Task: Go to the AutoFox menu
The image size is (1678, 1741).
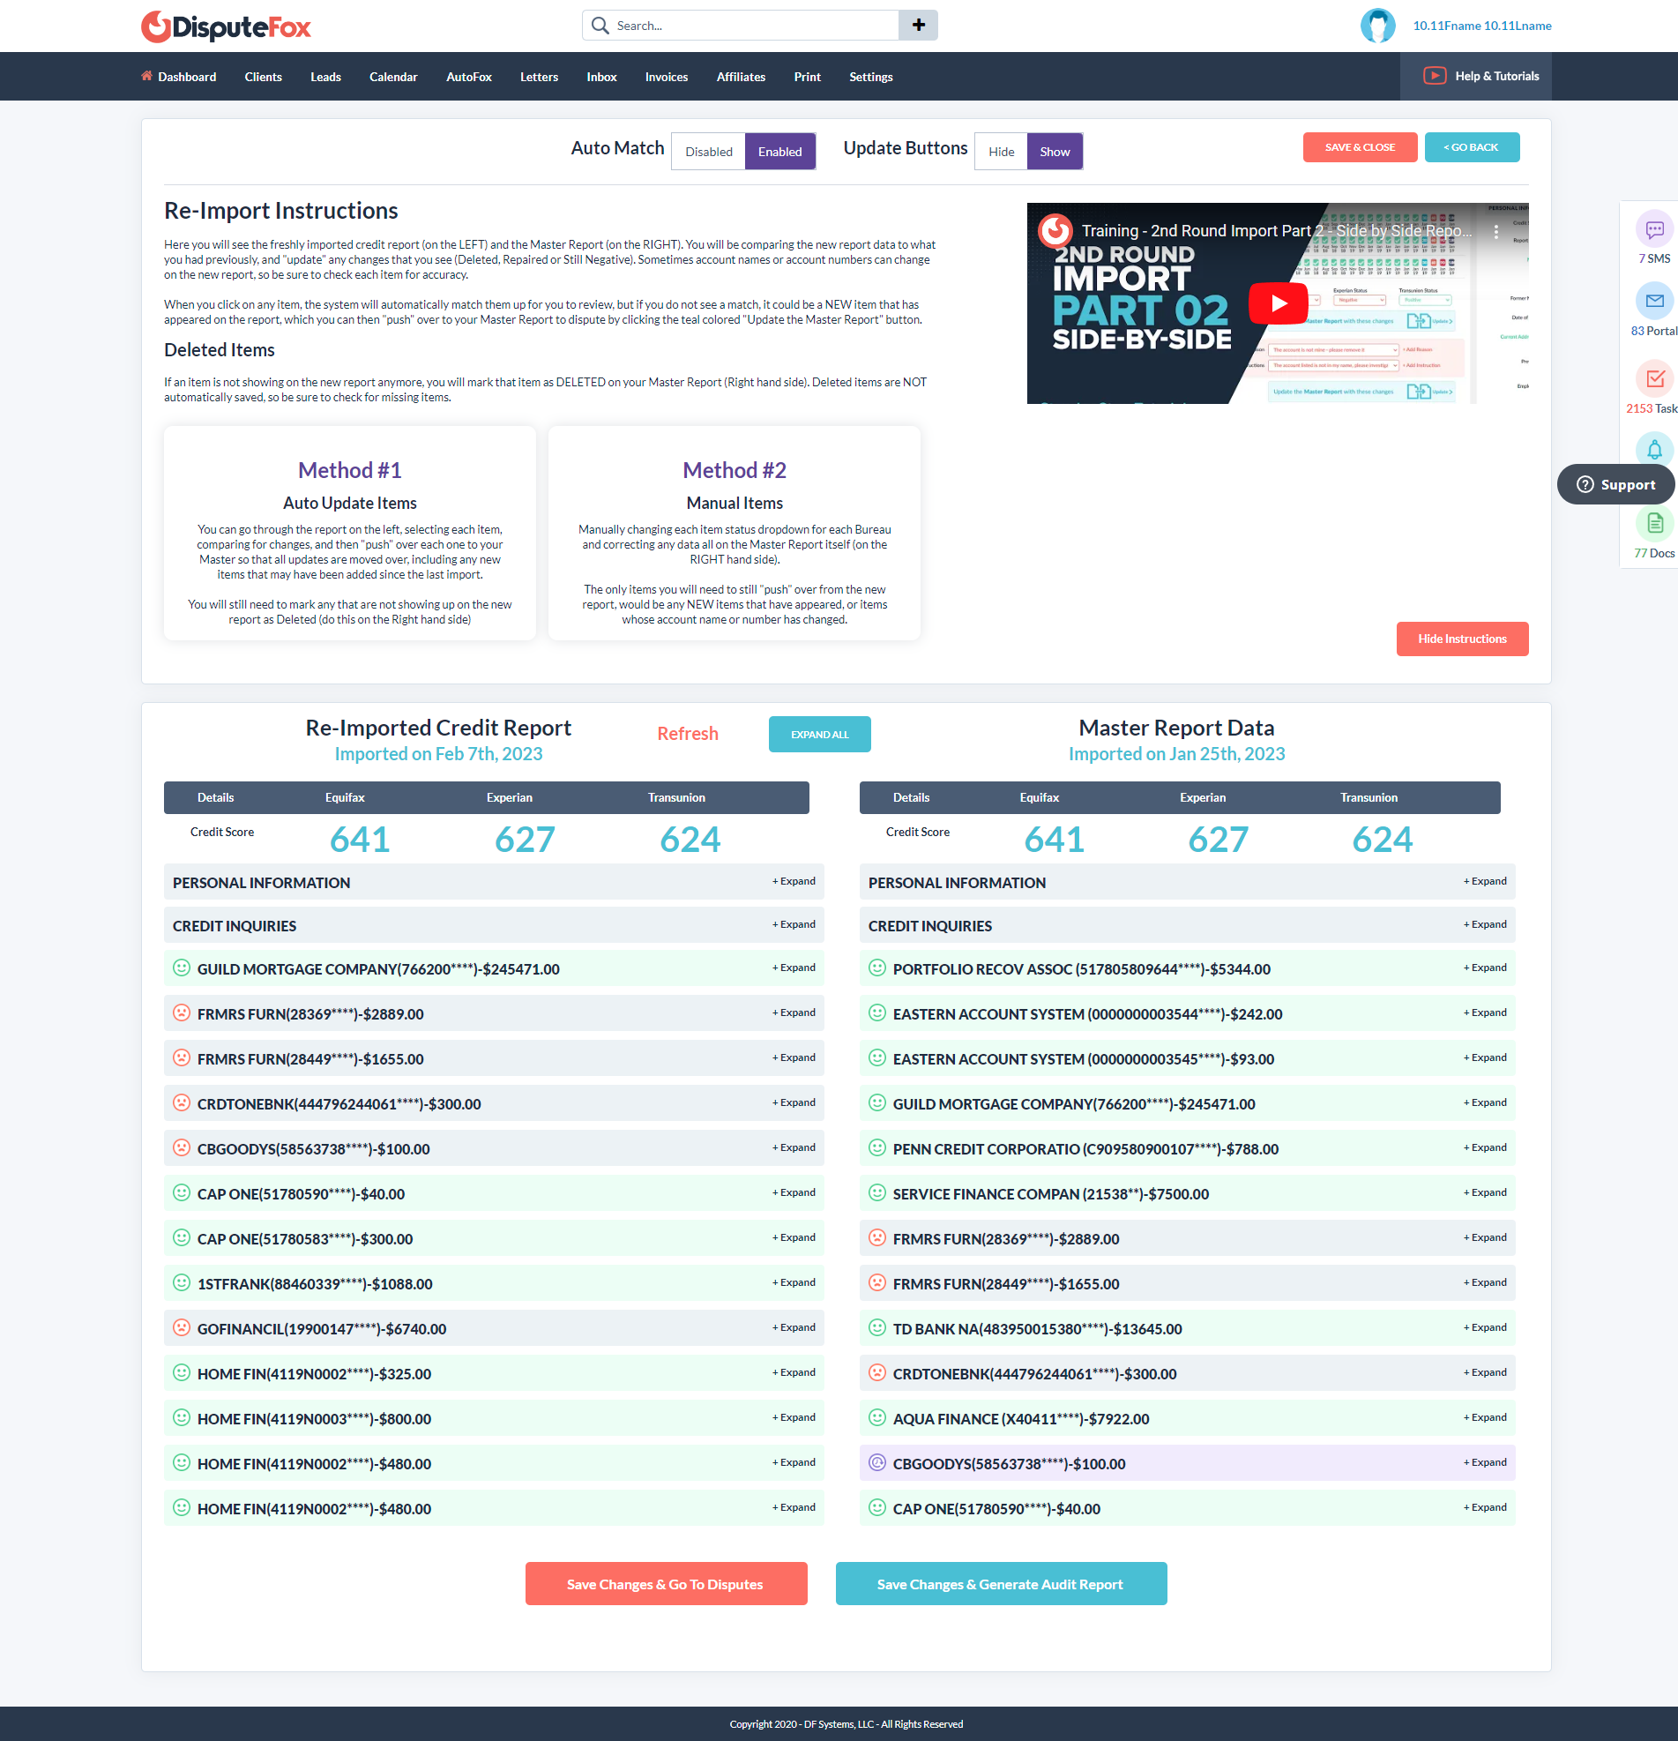Action: [469, 78]
